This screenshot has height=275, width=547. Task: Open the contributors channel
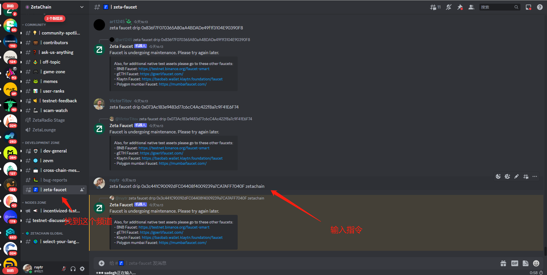(x=55, y=43)
